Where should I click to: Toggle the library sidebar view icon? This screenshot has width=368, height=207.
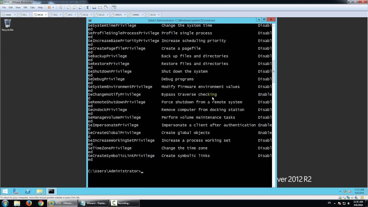point(89,7)
